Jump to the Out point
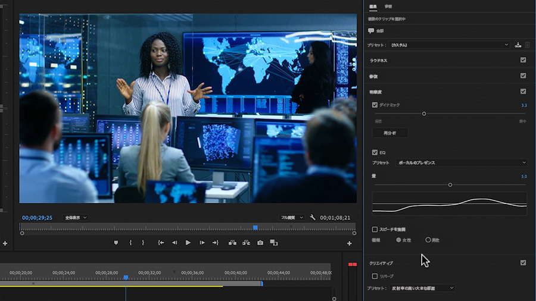 pos(216,243)
